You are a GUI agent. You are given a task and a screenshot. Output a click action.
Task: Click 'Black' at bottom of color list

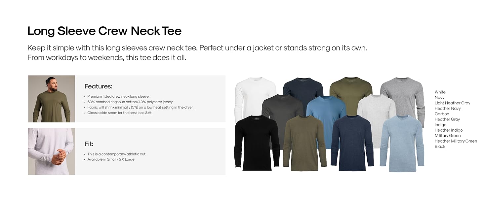click(x=440, y=147)
